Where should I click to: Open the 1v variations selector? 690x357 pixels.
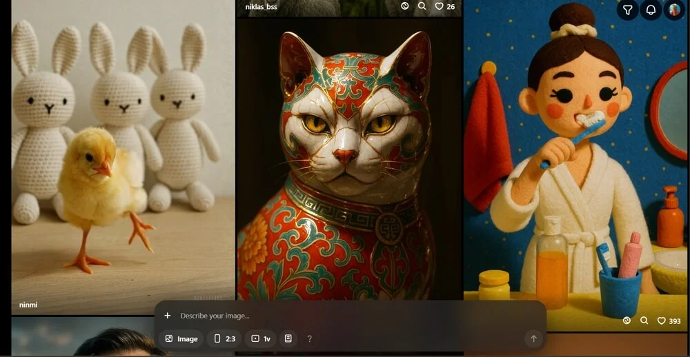pyautogui.click(x=260, y=338)
